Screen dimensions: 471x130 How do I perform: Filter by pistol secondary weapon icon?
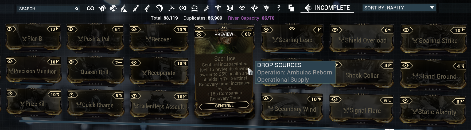147,9
